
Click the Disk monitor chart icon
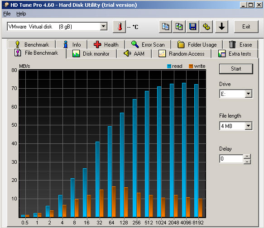click(76, 54)
